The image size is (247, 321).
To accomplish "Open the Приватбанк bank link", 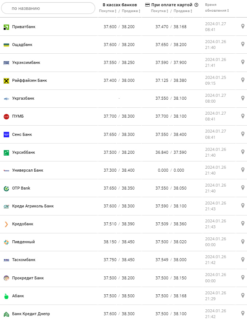I will [x=24, y=27].
